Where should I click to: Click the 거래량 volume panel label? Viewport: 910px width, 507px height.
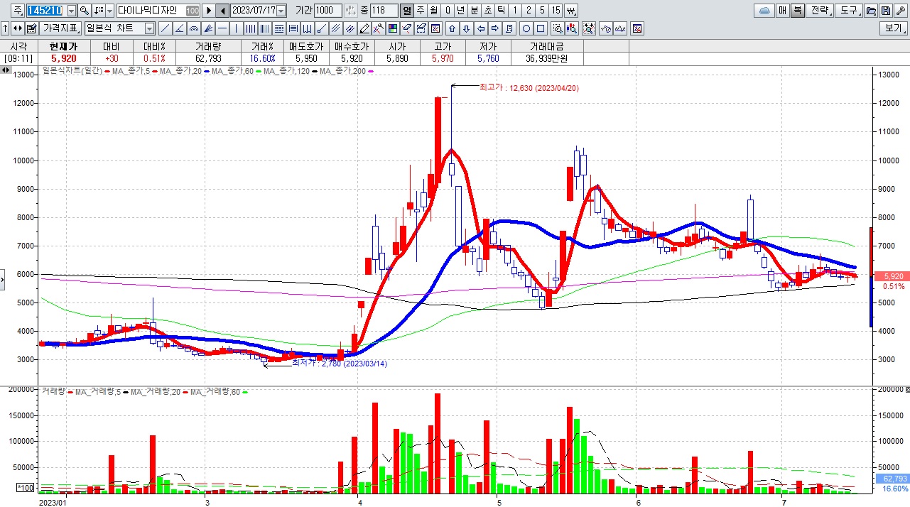tap(53, 391)
